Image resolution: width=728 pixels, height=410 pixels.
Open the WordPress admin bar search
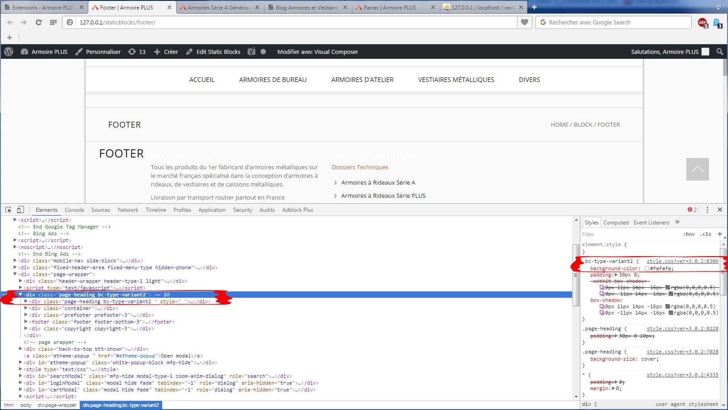tap(719, 52)
